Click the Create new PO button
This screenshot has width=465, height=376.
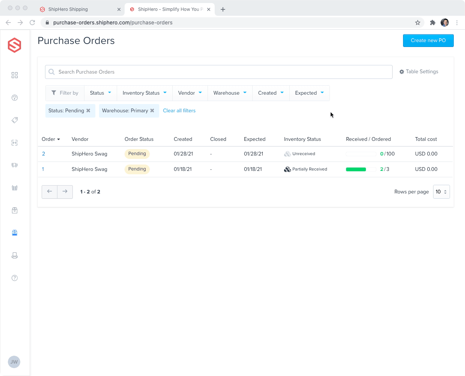point(428,41)
